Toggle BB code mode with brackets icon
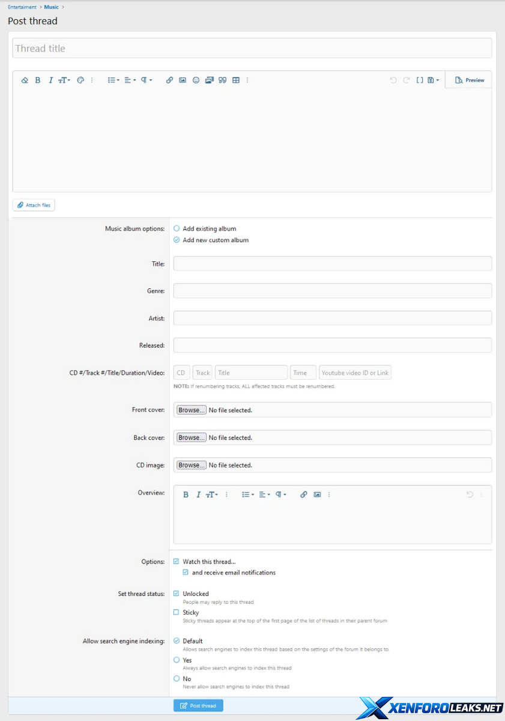 (x=420, y=80)
